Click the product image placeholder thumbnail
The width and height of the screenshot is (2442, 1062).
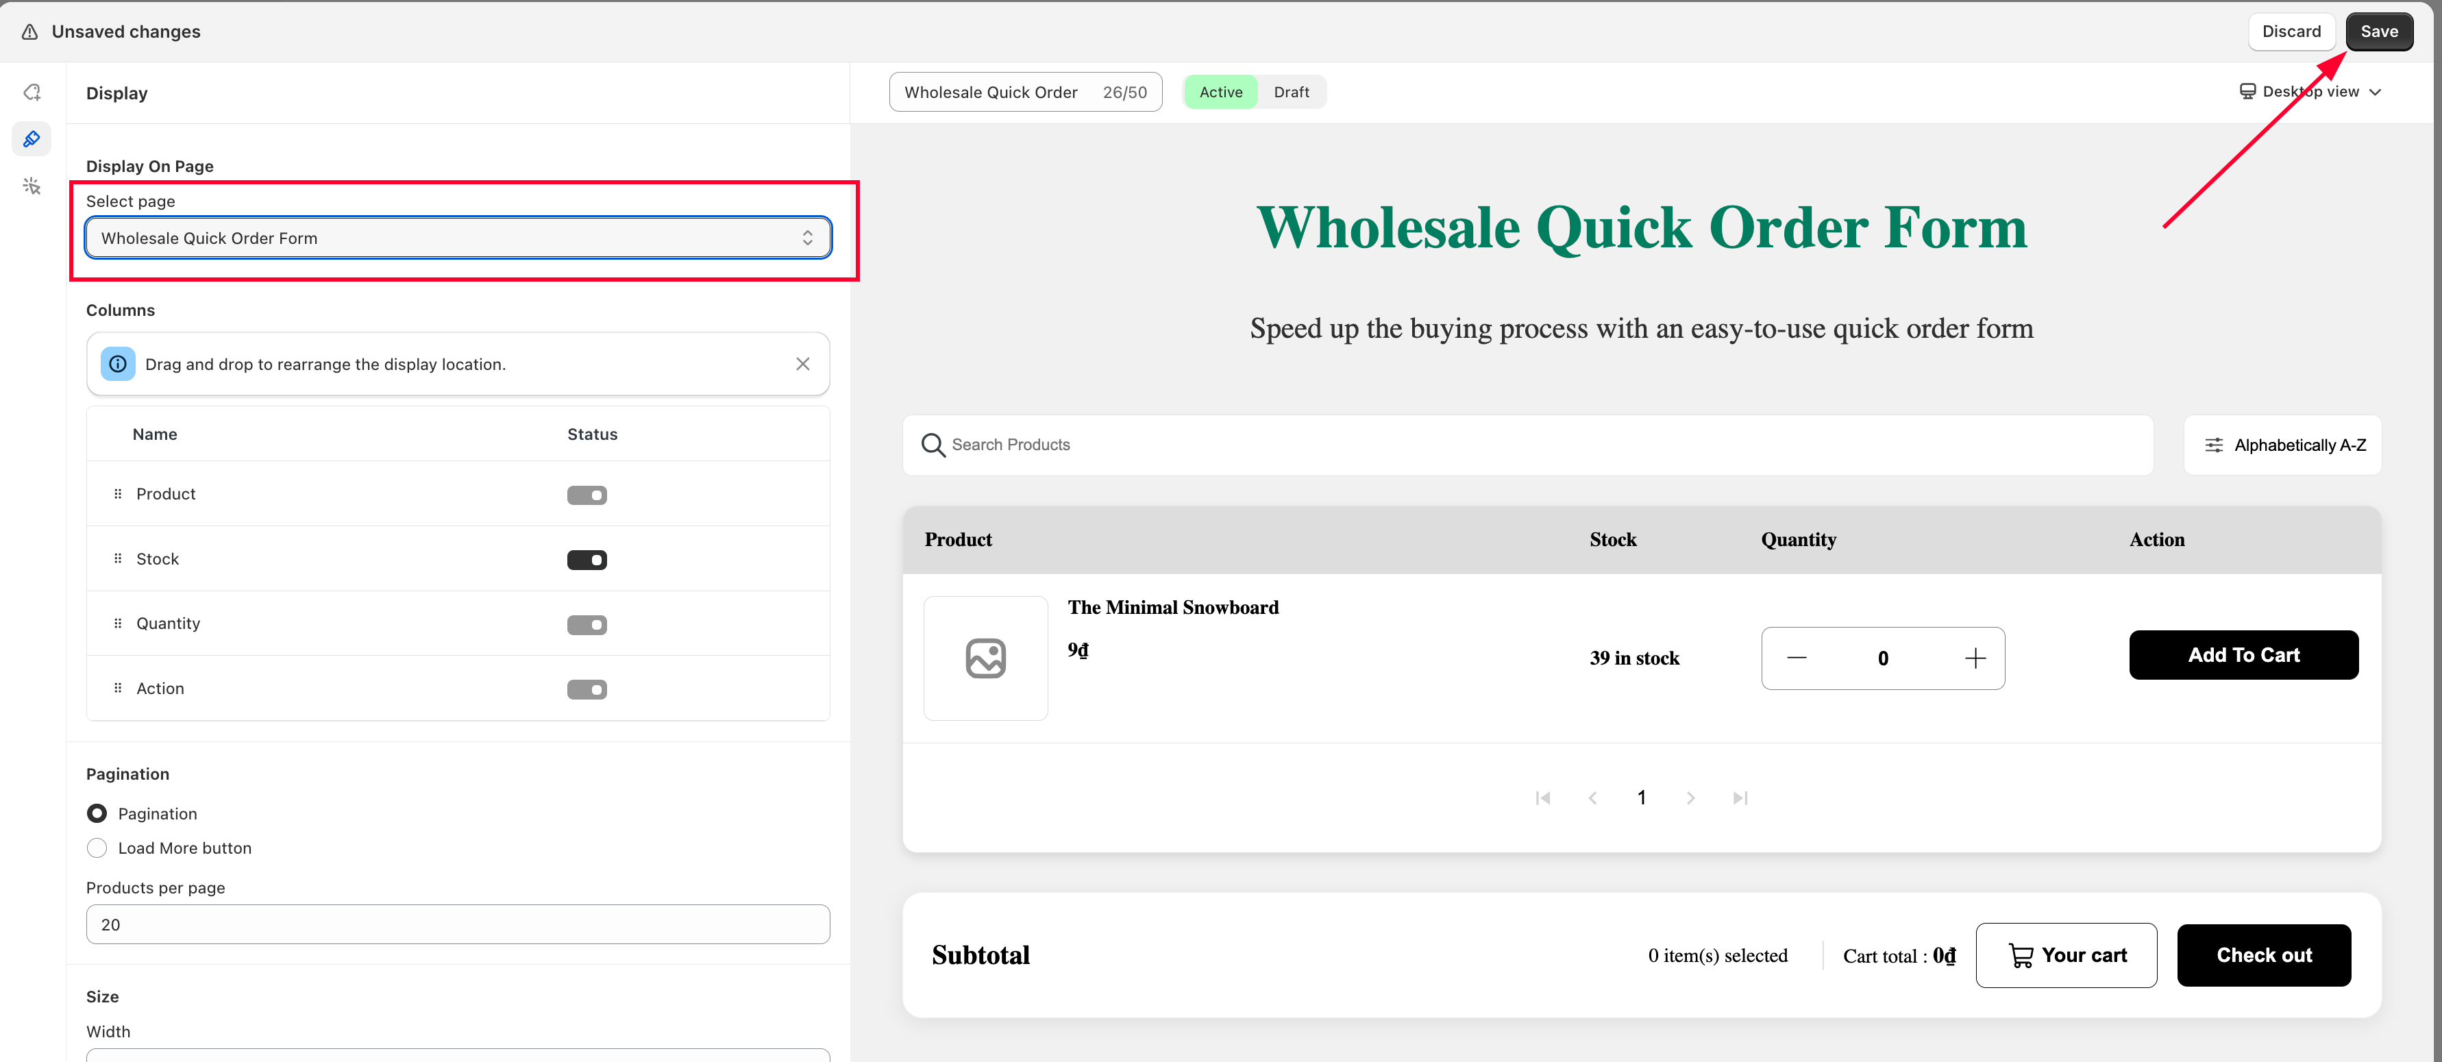tap(985, 658)
